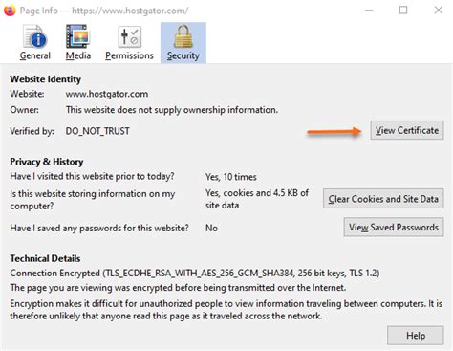Click the Help button
The image size is (453, 351).
[x=416, y=336]
